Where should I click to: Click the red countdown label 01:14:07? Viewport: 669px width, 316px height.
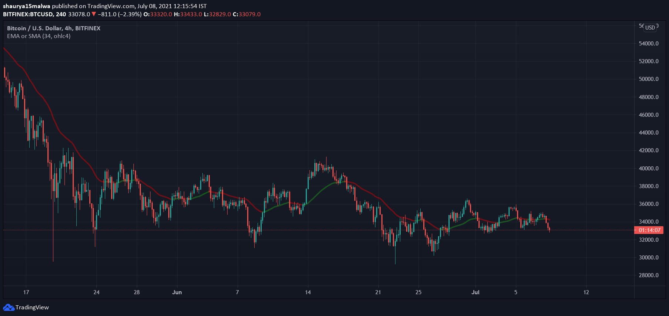coord(650,230)
